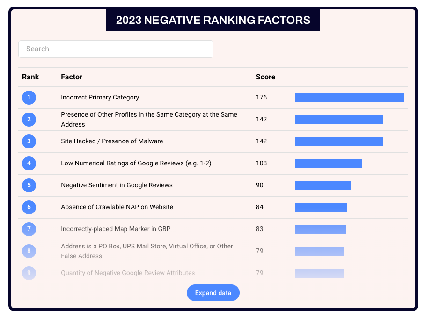Open Site Hacked / Presence of Malware row
The width and height of the screenshot is (425, 318).
click(x=112, y=141)
